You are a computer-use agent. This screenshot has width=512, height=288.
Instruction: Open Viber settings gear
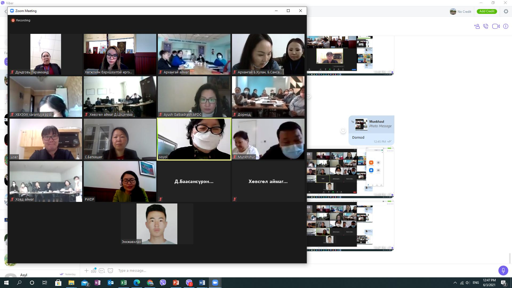[506, 11]
